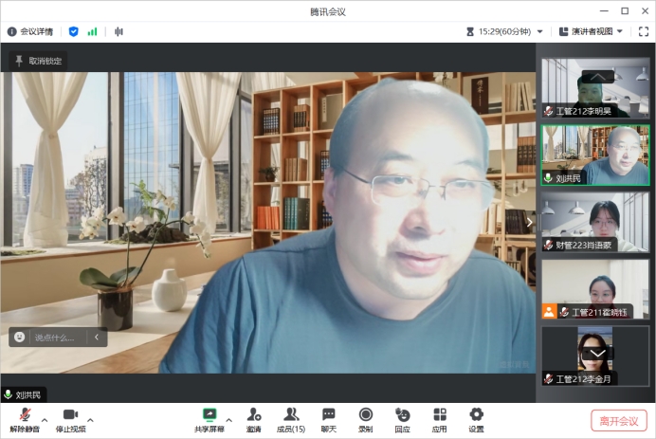This screenshot has width=656, height=439.
Task: Select 财管223肖语菱 participant thumbnail
Action: point(595,223)
